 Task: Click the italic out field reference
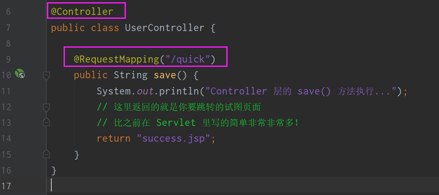(144, 91)
